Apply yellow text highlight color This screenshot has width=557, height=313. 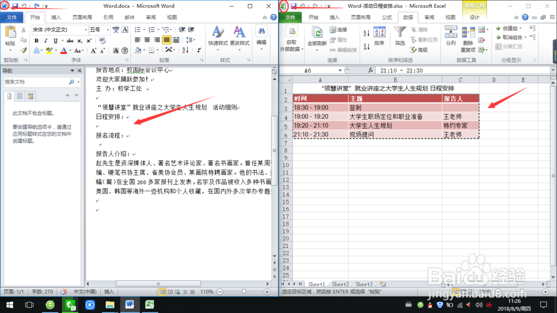tap(50, 51)
